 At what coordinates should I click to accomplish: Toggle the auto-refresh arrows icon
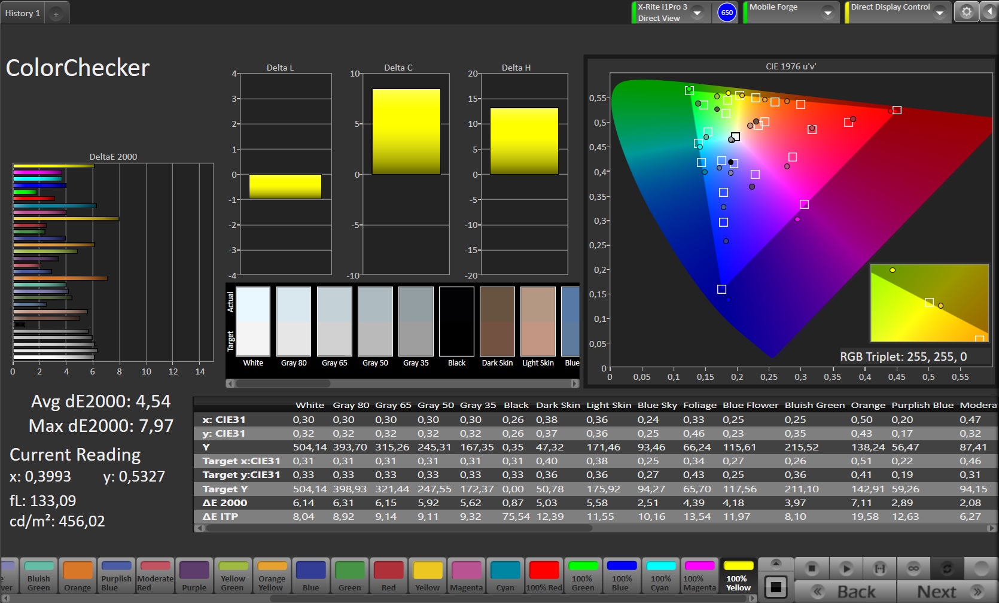(x=947, y=568)
